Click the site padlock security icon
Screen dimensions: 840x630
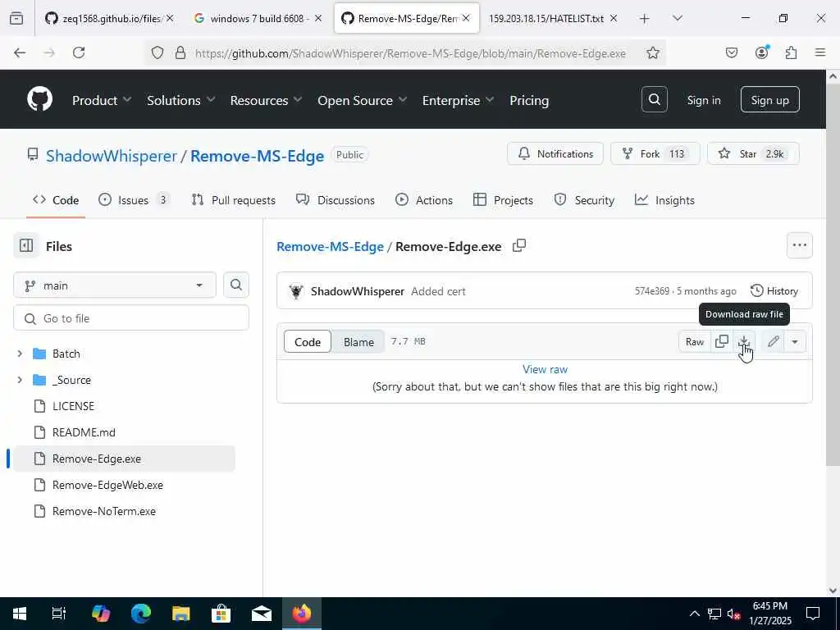click(x=180, y=52)
